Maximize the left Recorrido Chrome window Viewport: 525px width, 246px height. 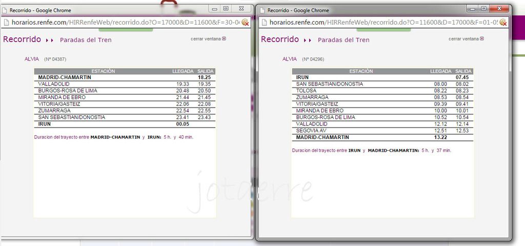tap(226, 9)
